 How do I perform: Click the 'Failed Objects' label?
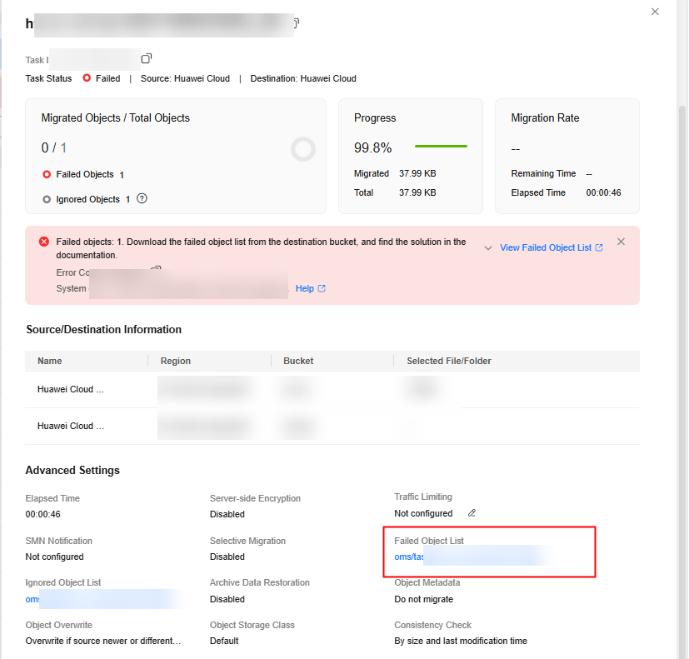click(85, 174)
